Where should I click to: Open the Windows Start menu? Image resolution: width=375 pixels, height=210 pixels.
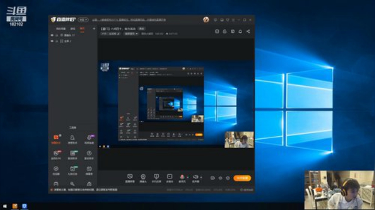tap(5, 206)
